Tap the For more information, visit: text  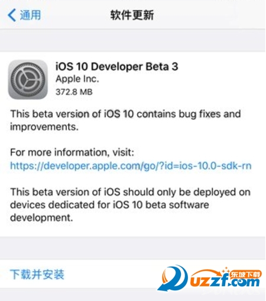[x=72, y=152]
